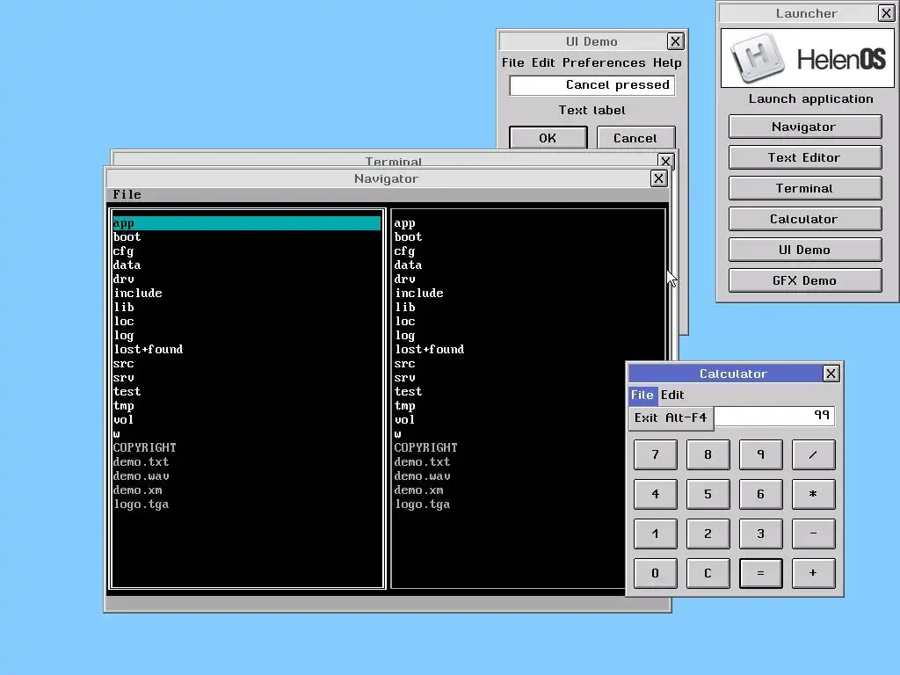Open Edit menu in UI Demo window
This screenshot has width=900, height=675.
point(543,62)
